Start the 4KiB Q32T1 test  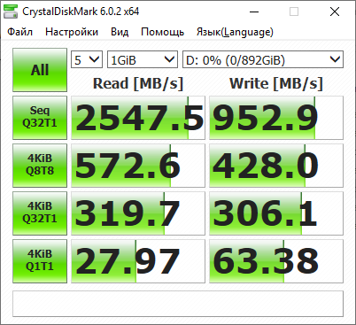click(40, 213)
